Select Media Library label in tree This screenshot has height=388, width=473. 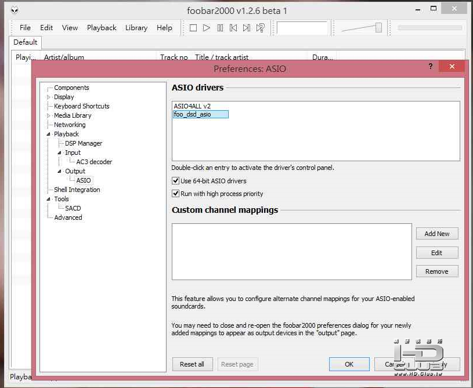[73, 115]
